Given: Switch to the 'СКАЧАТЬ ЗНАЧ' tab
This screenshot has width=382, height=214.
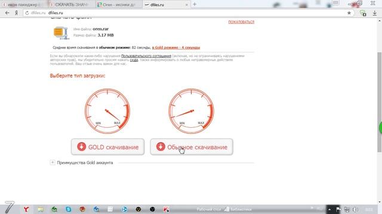Looking at the screenshot, I should [71, 5].
